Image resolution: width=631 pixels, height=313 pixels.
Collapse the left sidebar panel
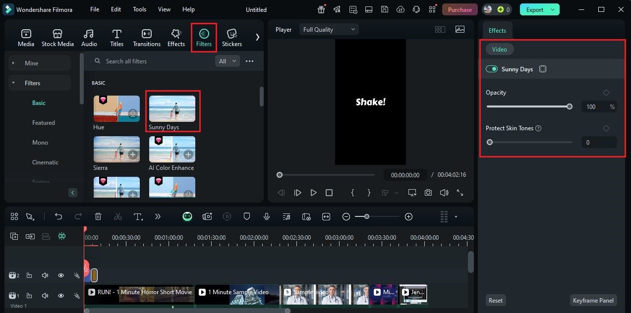[x=73, y=193]
